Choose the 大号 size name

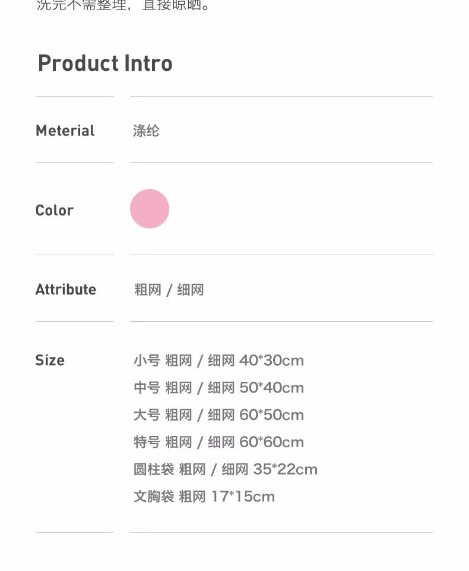point(147,415)
